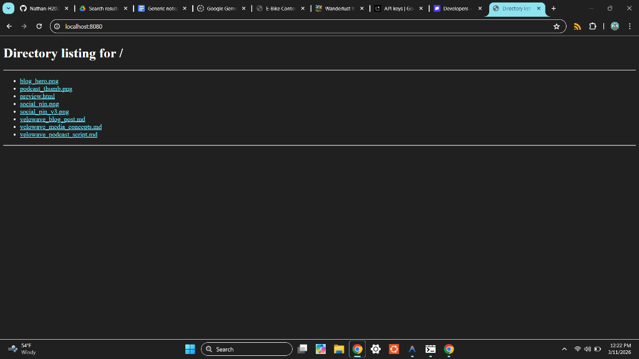Open the preview.html link

(37, 96)
